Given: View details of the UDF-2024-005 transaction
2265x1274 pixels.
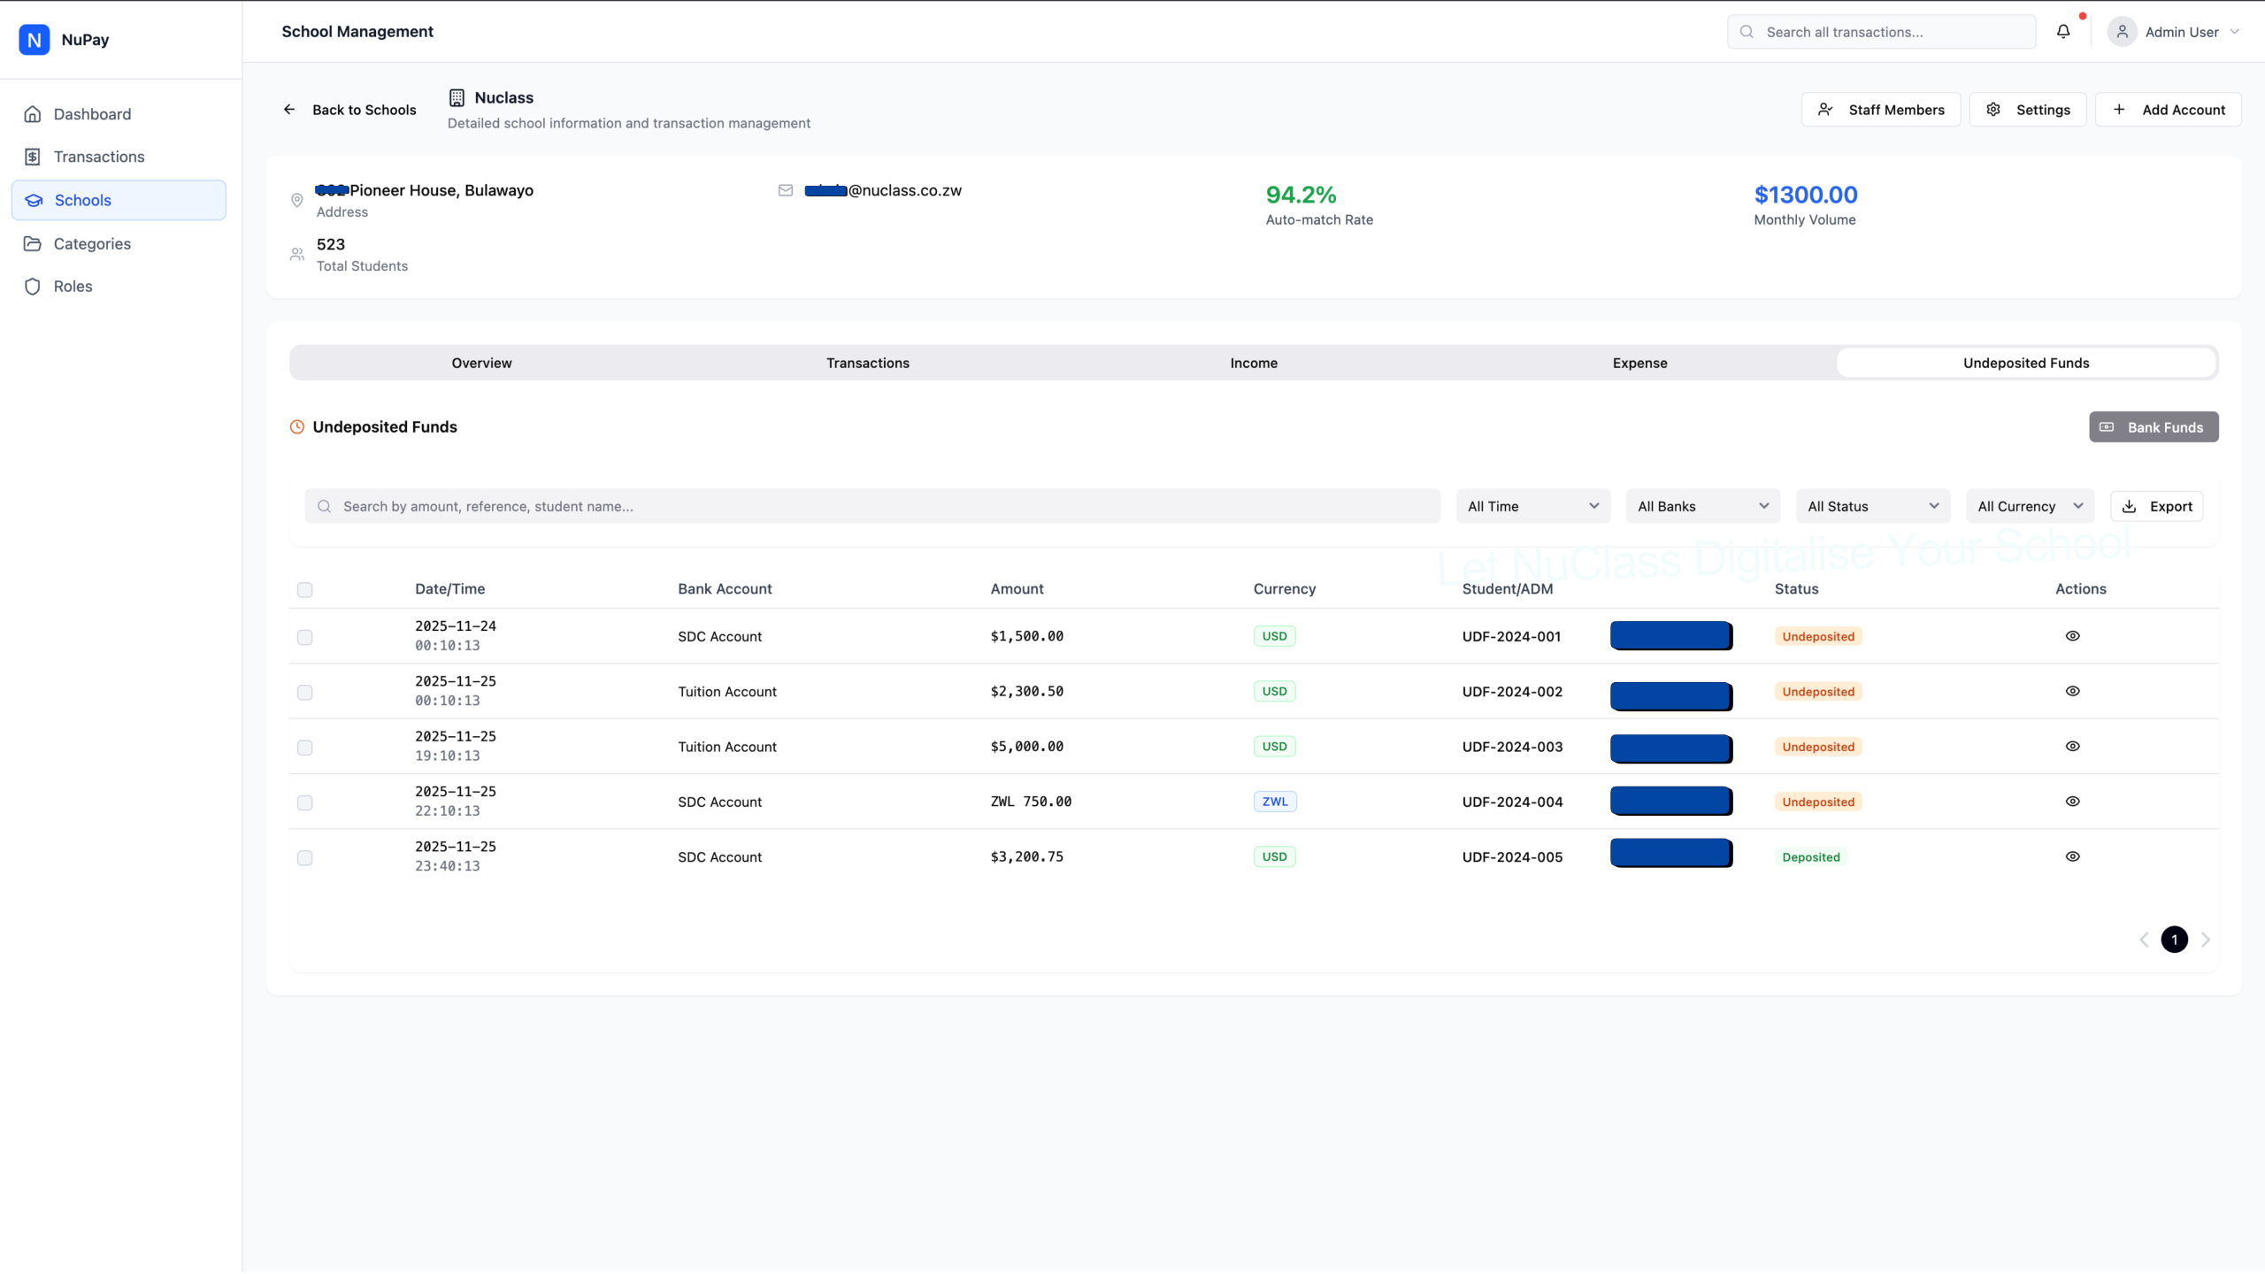Looking at the screenshot, I should tap(2073, 856).
